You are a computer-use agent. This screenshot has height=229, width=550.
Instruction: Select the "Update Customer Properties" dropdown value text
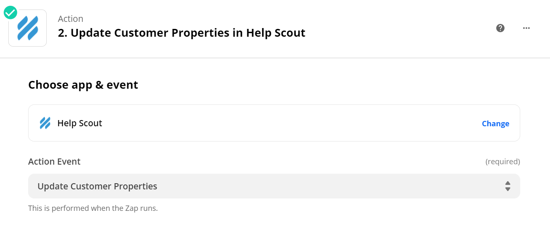[97, 186]
